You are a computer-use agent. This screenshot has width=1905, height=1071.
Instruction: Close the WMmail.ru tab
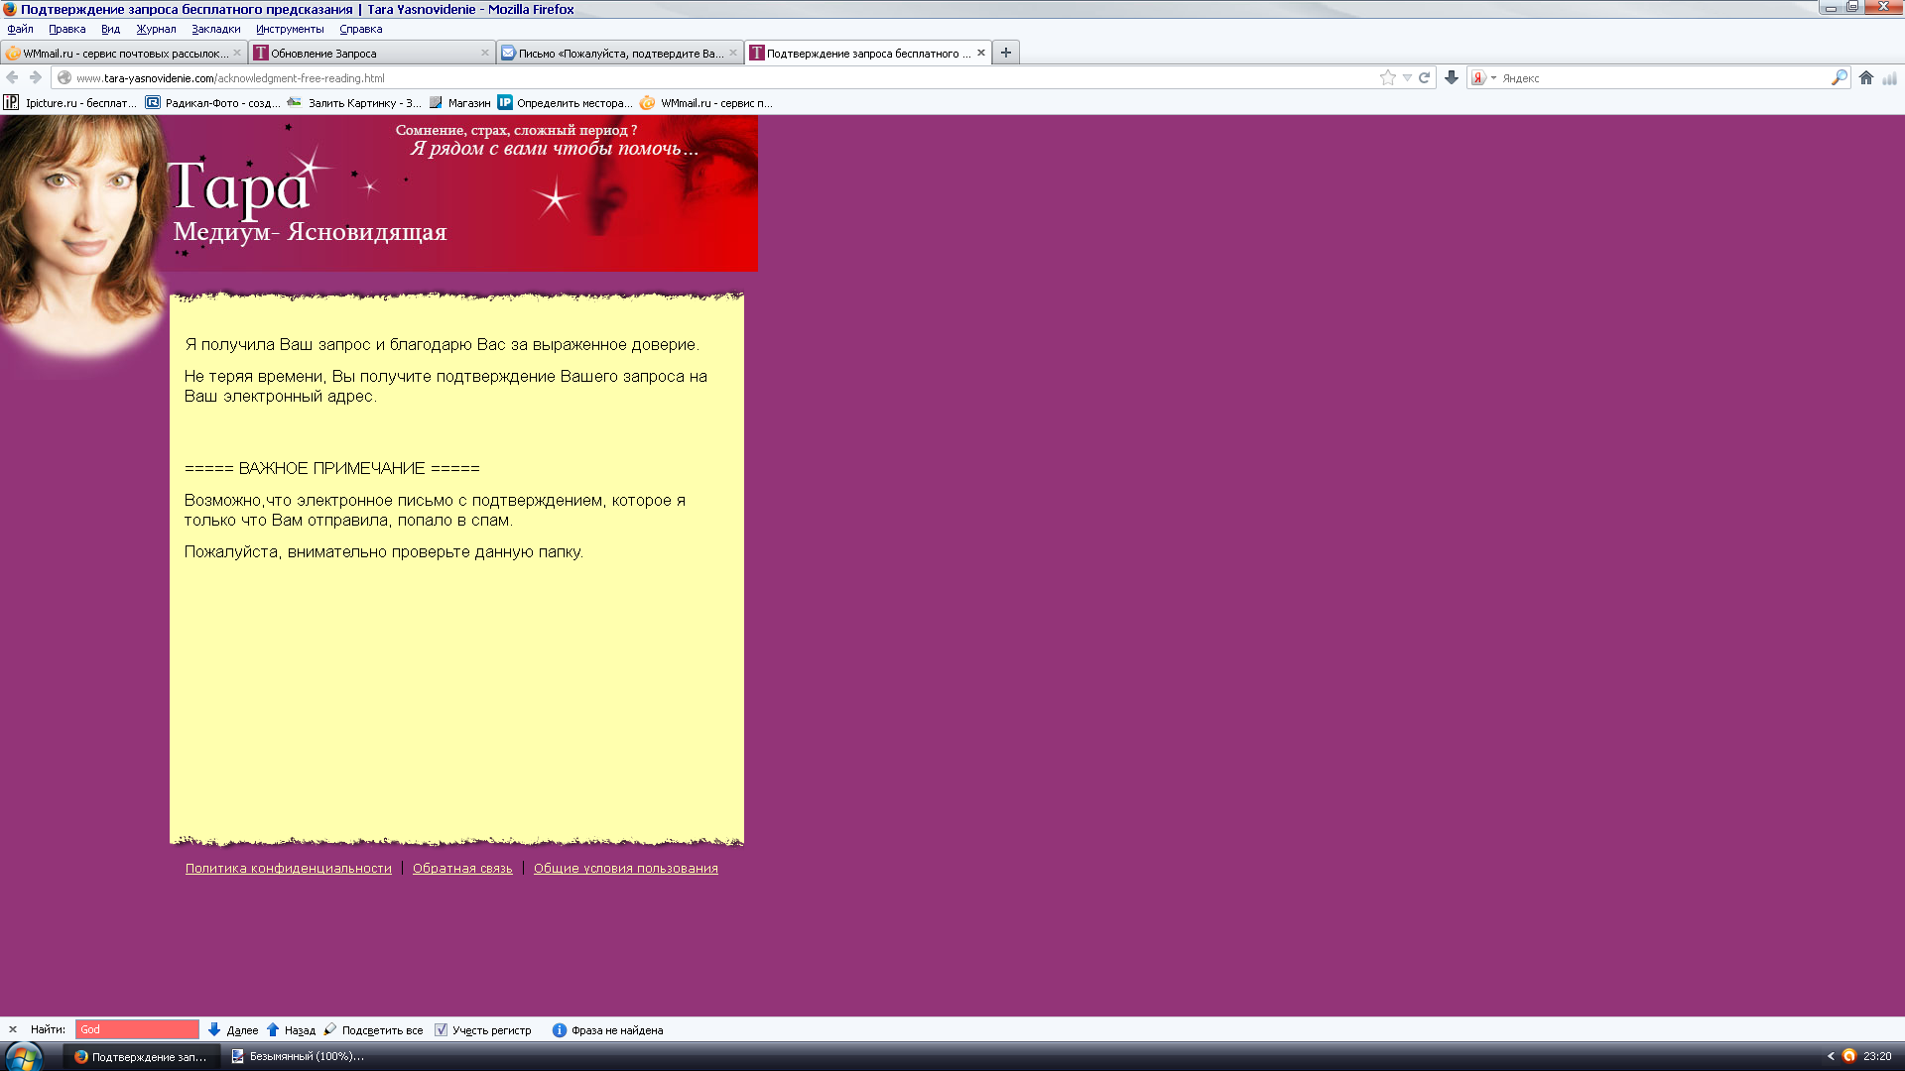pos(237,54)
